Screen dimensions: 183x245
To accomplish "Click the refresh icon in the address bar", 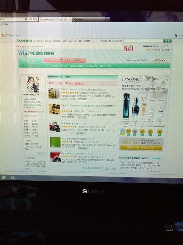I will tap(34, 19).
